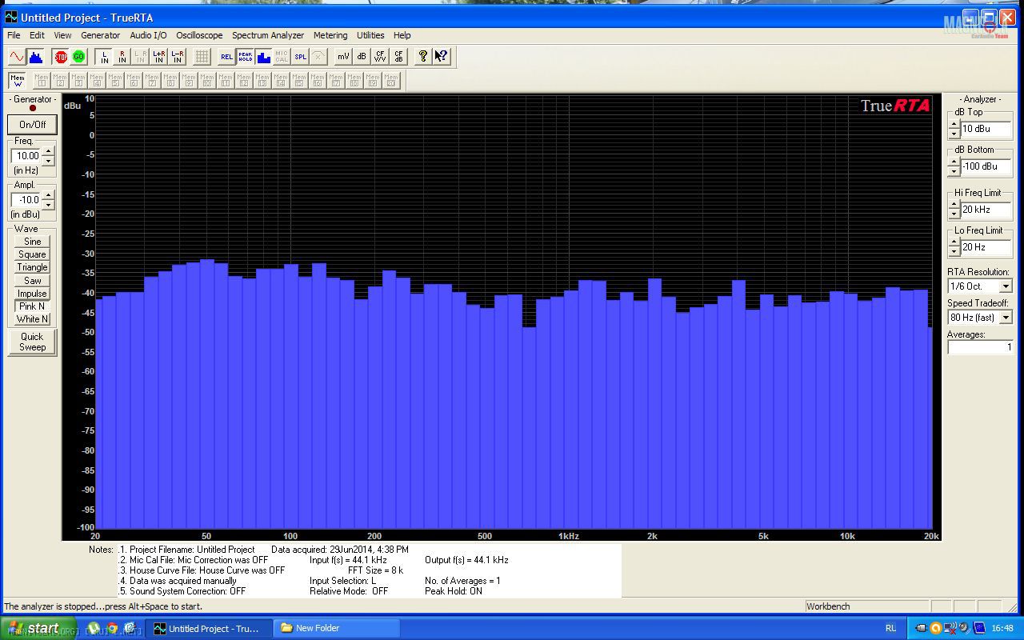This screenshot has height=640, width=1024.
Task: Click the MIC CAL toolbar icon
Action: point(282,56)
